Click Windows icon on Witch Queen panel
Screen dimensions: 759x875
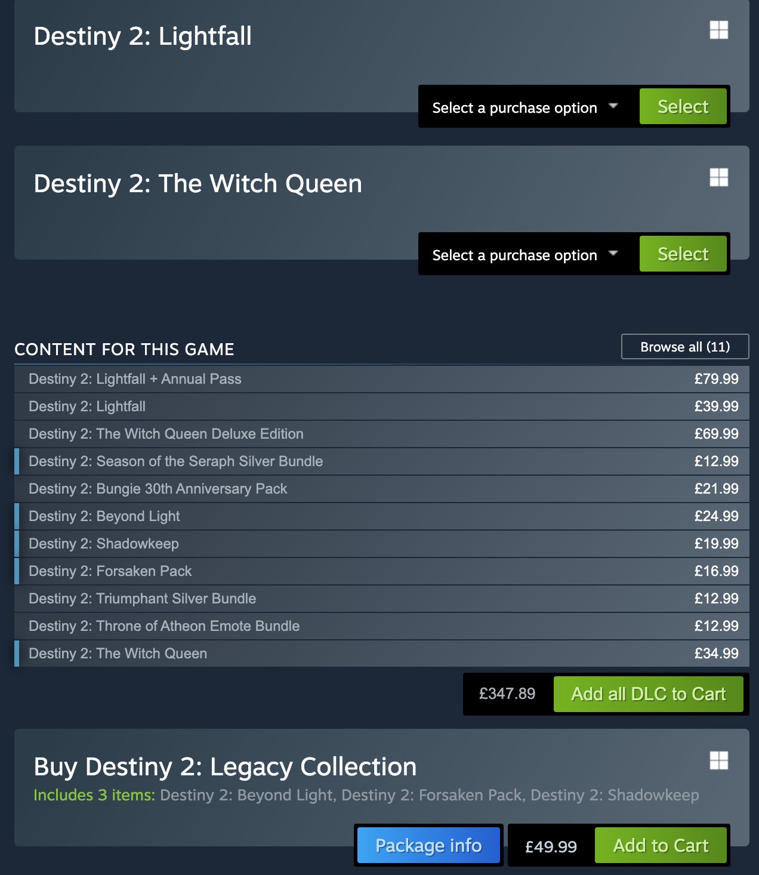[x=718, y=177]
